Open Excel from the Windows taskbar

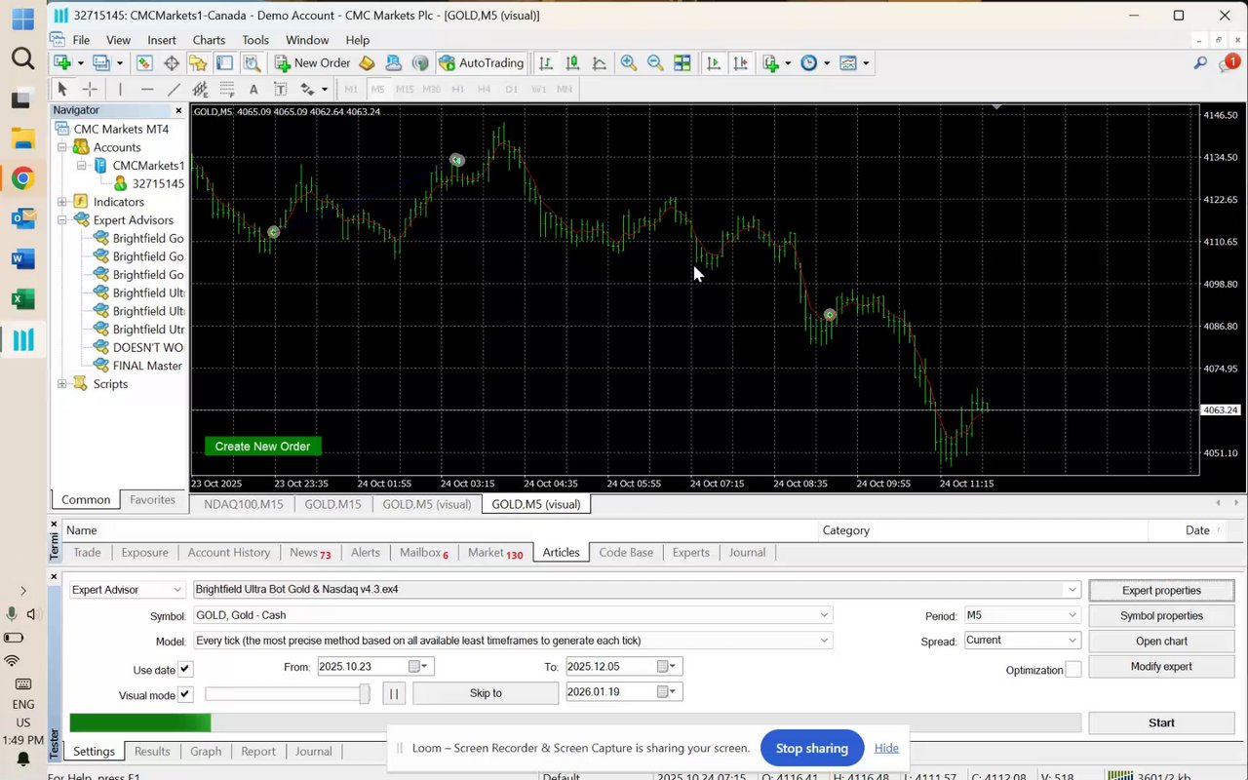point(22,299)
